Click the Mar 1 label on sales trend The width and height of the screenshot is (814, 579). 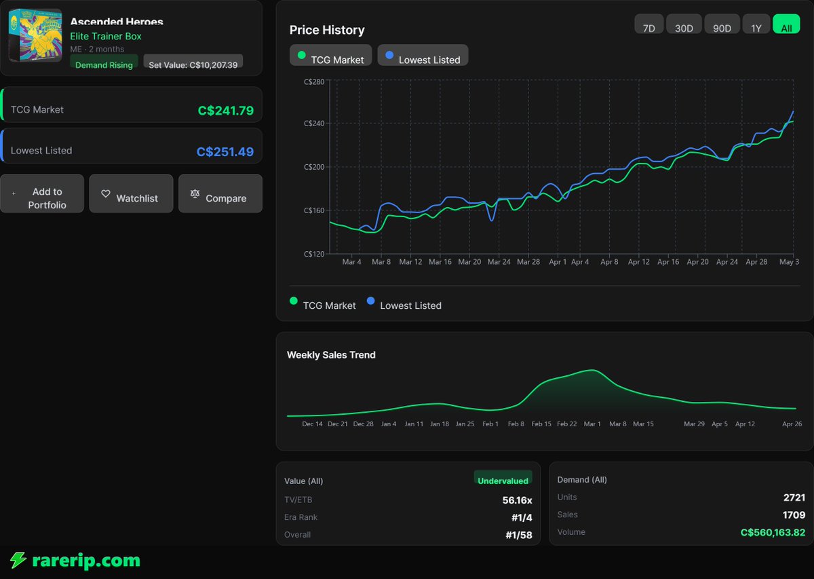coord(592,424)
